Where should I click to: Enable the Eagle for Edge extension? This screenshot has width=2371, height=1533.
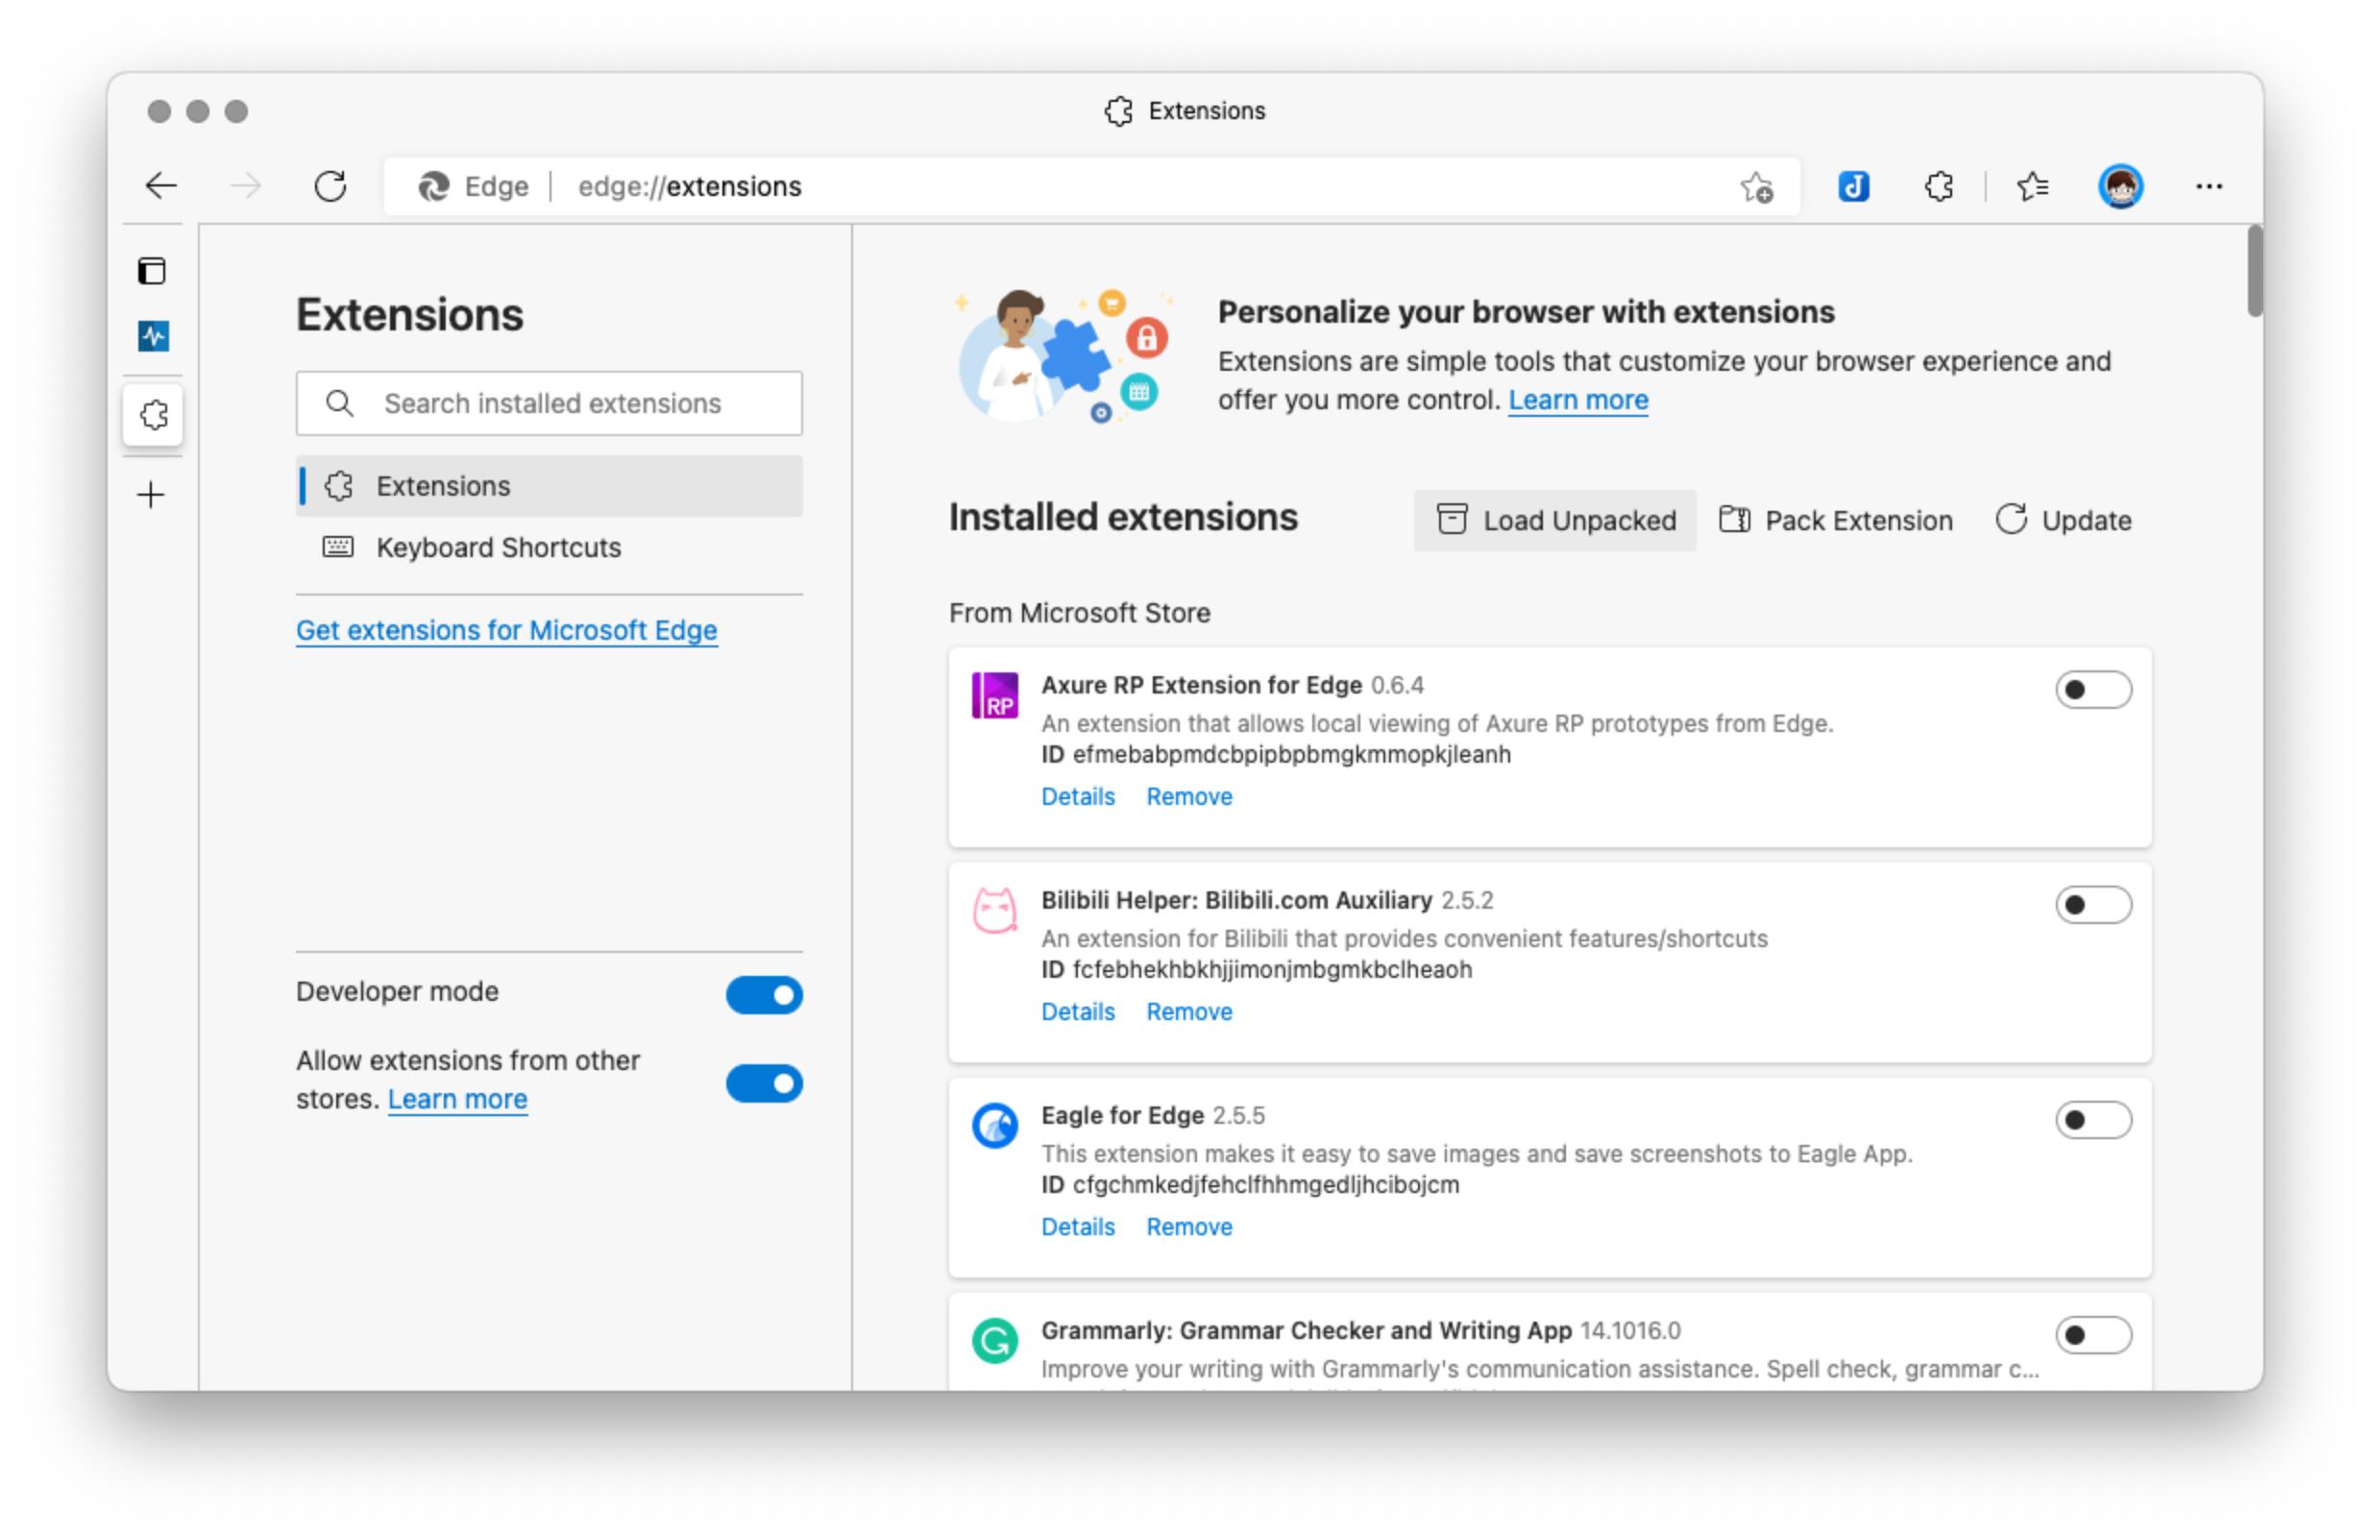click(2092, 1120)
